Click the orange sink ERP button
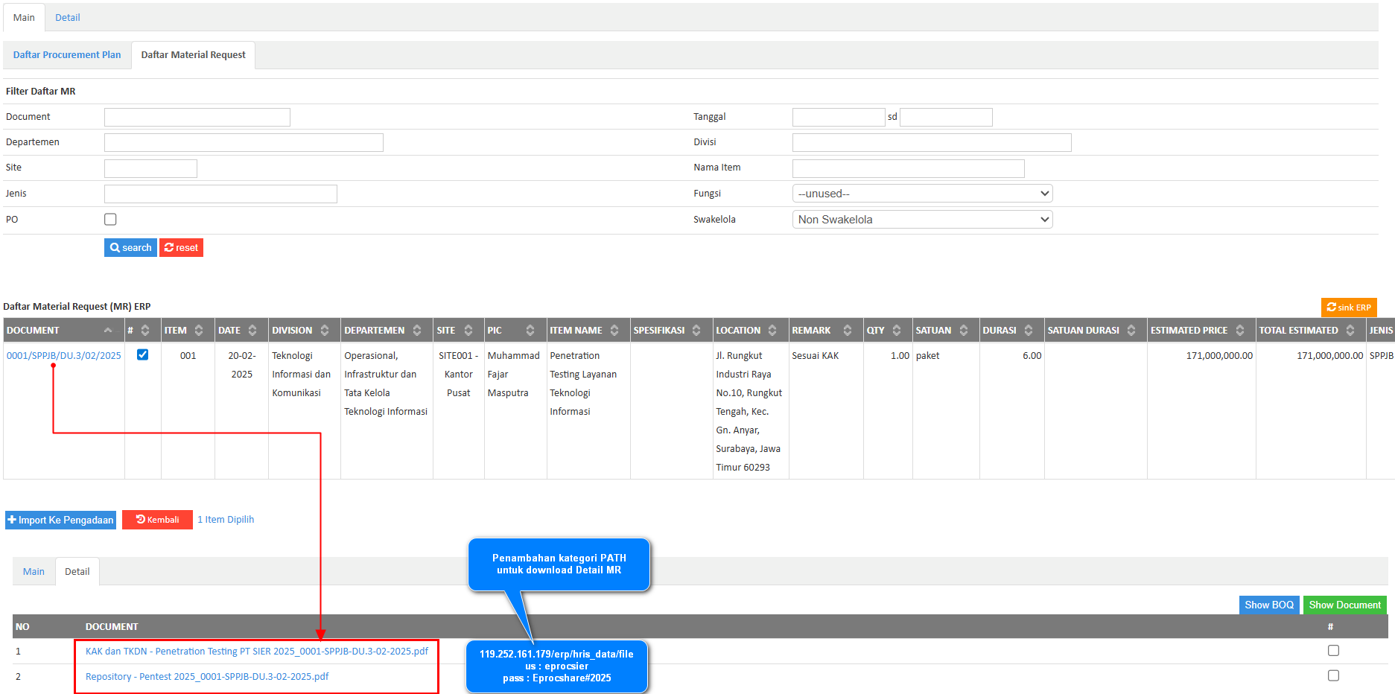 (1348, 308)
